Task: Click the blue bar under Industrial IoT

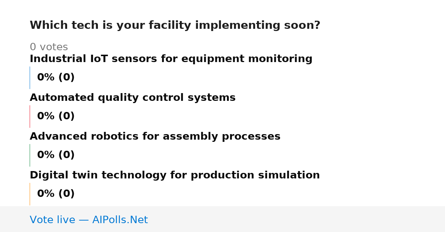Action: [30, 78]
